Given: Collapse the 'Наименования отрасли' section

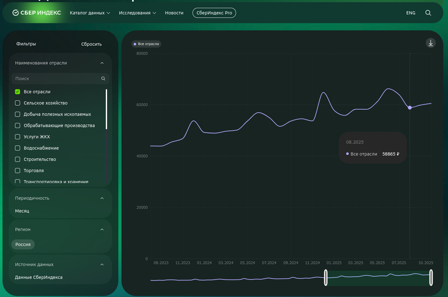Looking at the screenshot, I should (x=102, y=63).
